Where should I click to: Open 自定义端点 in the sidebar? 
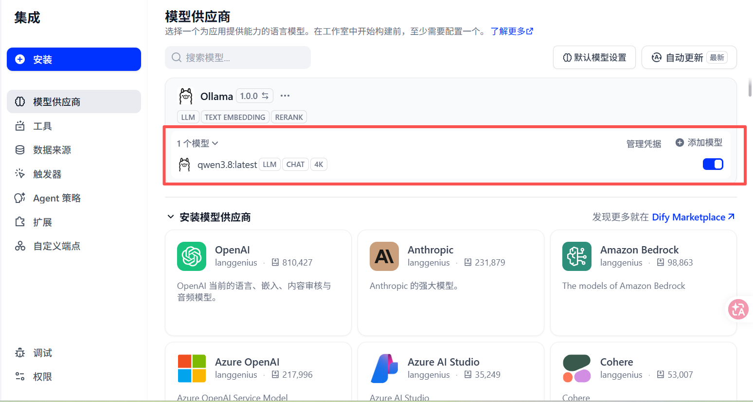pos(74,246)
